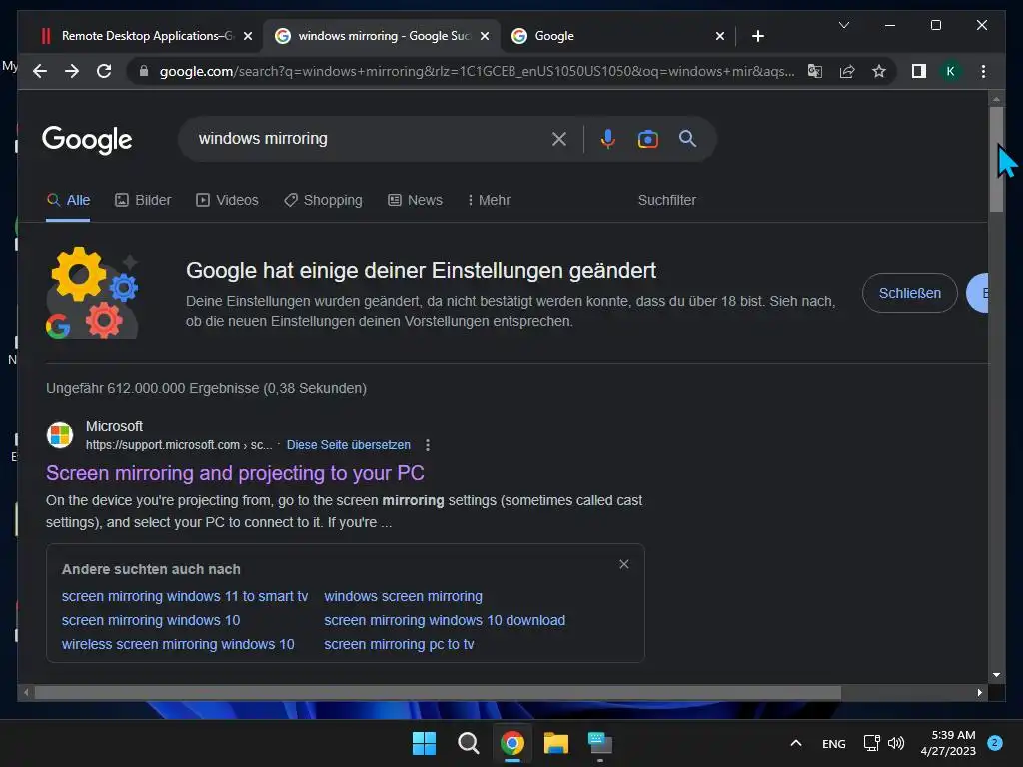Open taskbar Search
This screenshot has height=767, width=1023.
(468, 743)
